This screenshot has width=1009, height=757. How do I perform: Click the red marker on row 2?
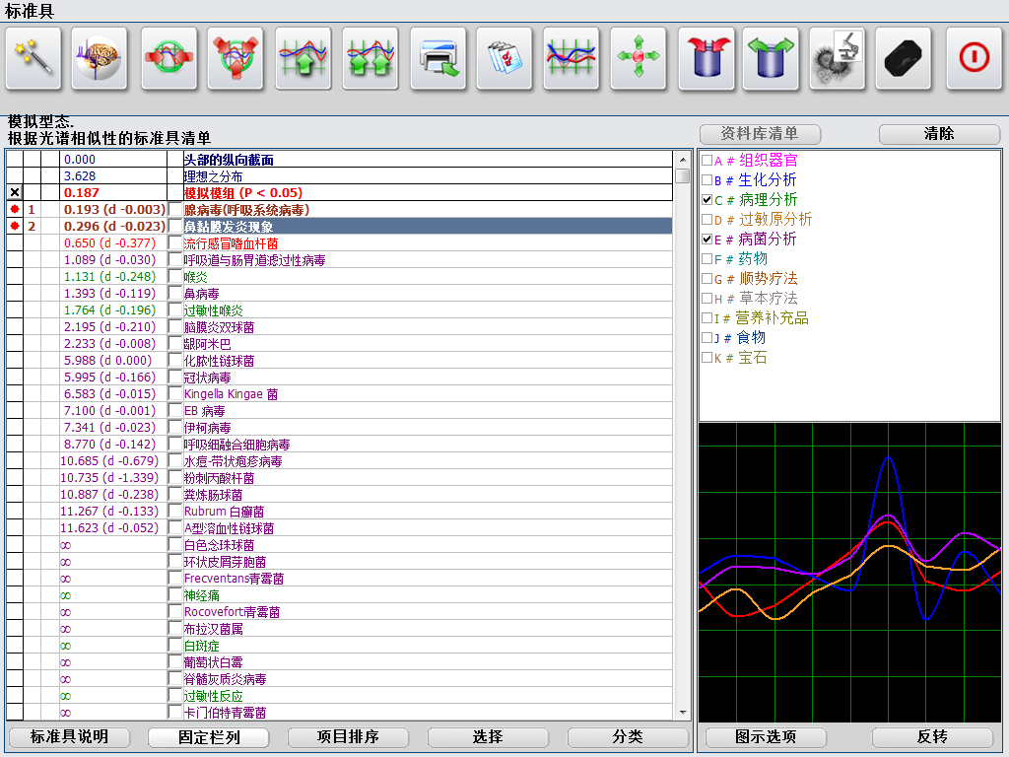pyautogui.click(x=15, y=226)
